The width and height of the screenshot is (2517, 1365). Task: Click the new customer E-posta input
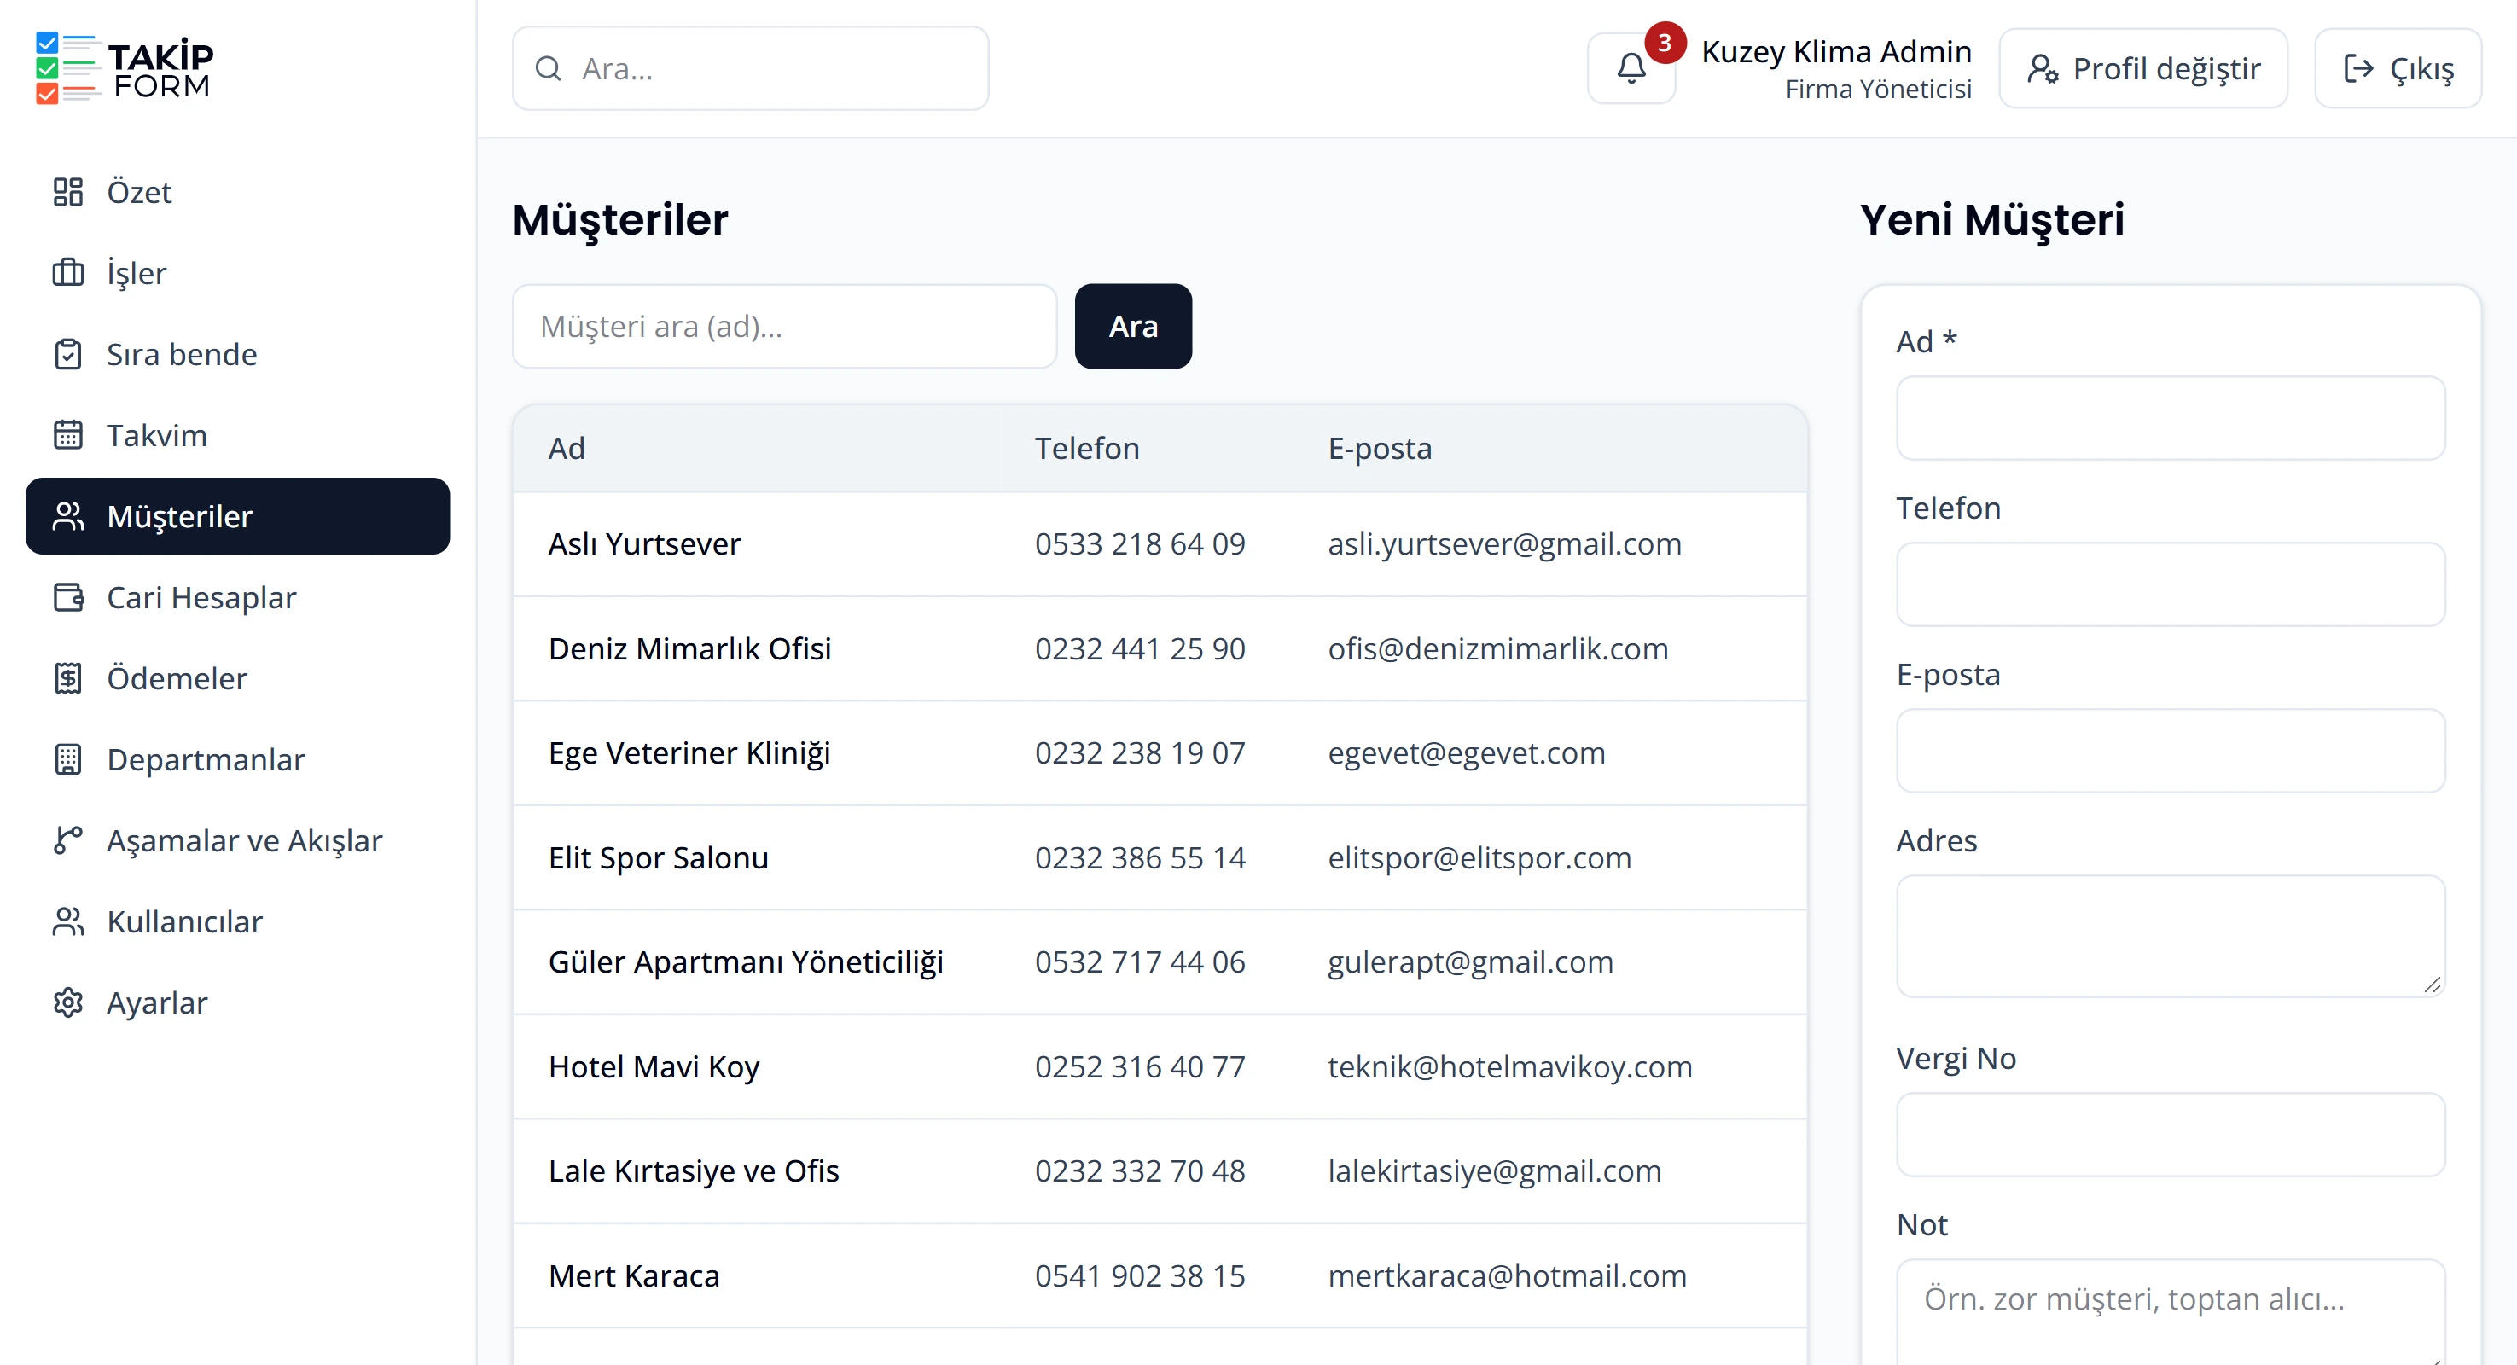pyautogui.click(x=2170, y=751)
